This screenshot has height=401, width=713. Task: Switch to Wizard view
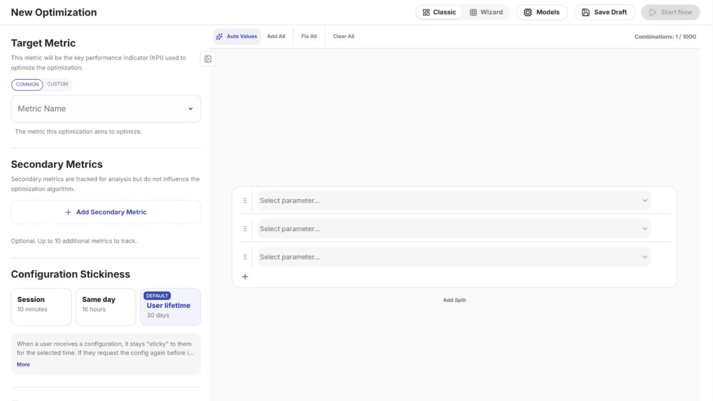tap(486, 12)
